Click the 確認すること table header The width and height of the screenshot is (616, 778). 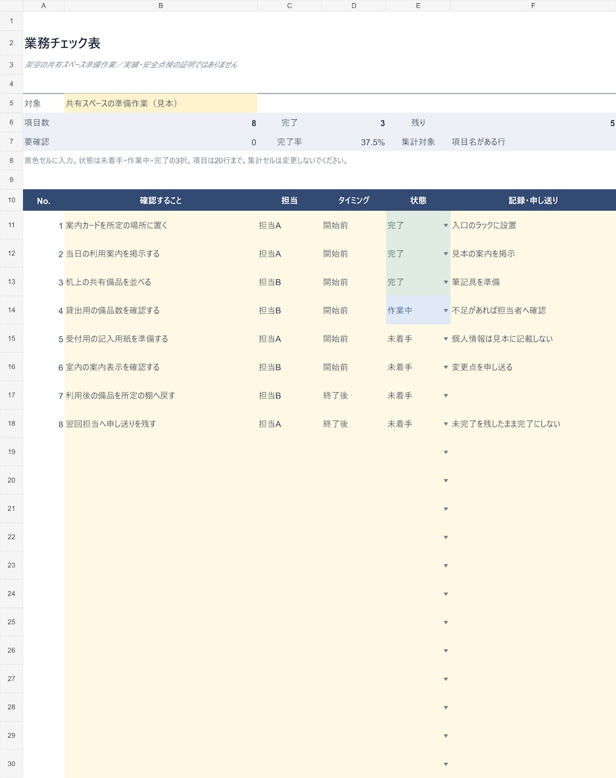click(161, 201)
